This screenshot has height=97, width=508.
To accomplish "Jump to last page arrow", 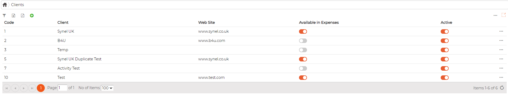I will [x=32, y=88].
